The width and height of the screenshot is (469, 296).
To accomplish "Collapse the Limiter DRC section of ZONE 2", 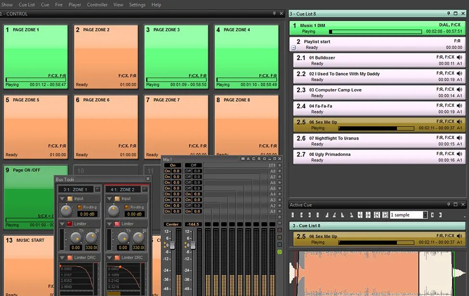I will click(109, 257).
